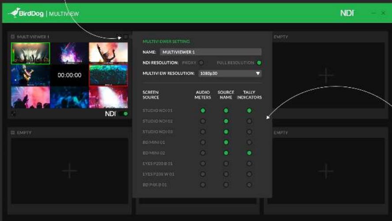Select the raised-arms silhouette thumbnail

108,53
